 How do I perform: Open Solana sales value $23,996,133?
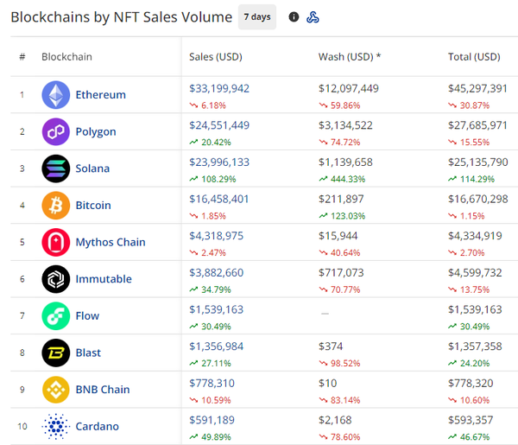(219, 162)
